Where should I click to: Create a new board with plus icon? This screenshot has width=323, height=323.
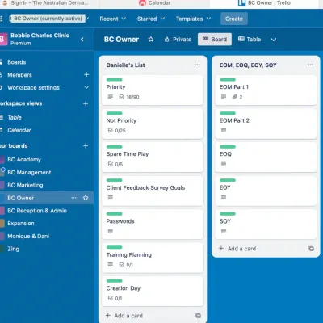point(86,146)
